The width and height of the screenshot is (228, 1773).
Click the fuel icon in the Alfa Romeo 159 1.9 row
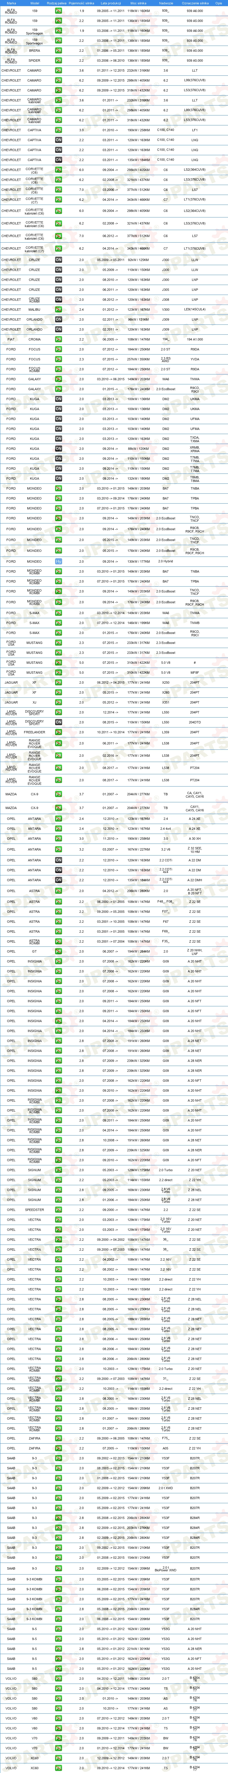(58, 11)
